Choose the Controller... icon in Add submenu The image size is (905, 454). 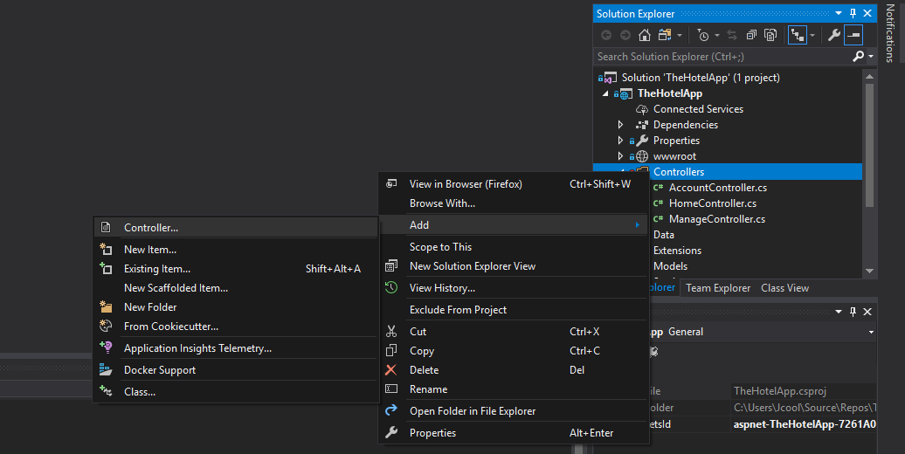(106, 227)
